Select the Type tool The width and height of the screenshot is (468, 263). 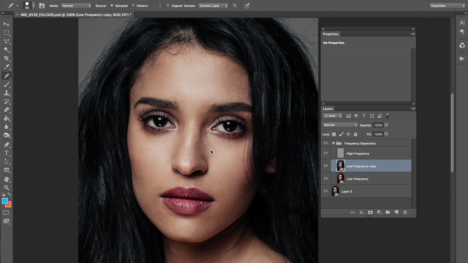[7, 153]
